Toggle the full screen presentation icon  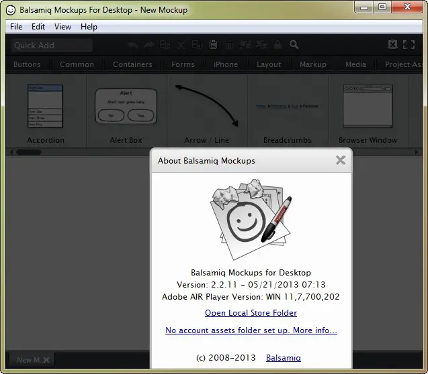coord(409,45)
